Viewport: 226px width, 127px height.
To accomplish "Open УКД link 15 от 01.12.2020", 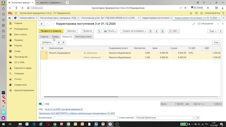I will click(x=64, y=109).
